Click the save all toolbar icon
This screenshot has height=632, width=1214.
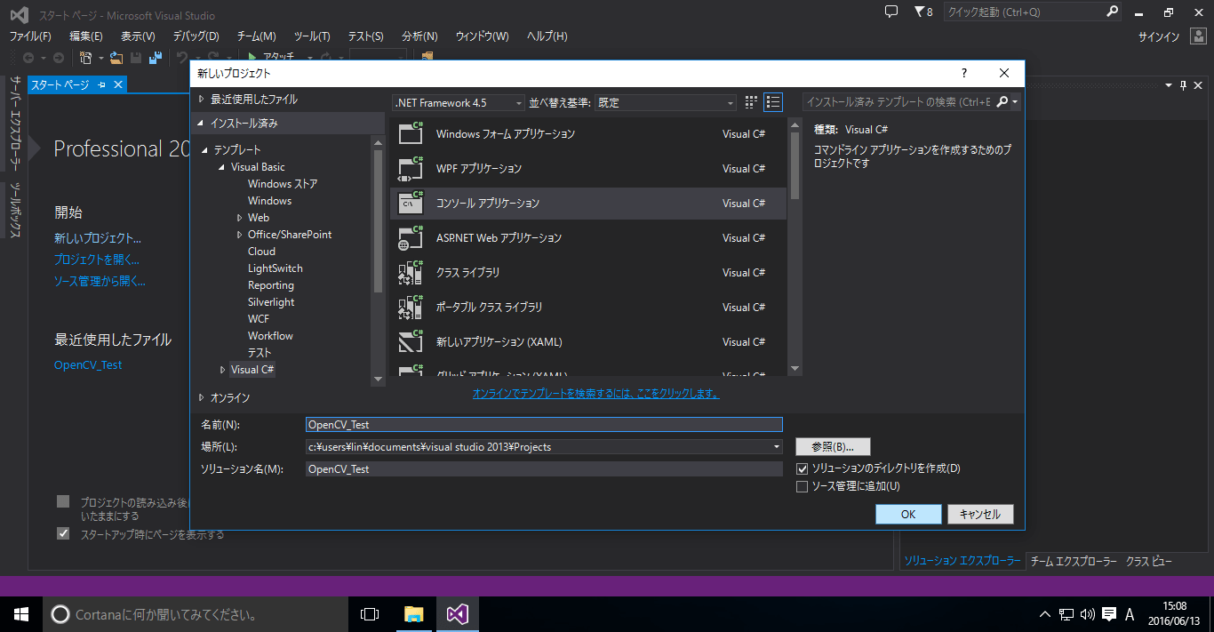[156, 58]
